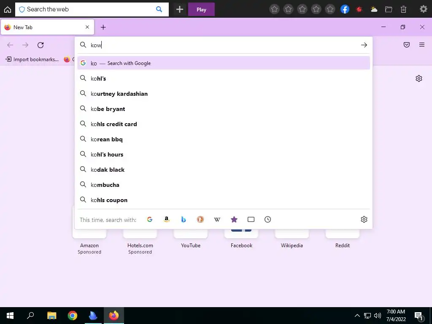Click the red ladybug icon
This screenshot has height=324, width=432.
[359, 9]
